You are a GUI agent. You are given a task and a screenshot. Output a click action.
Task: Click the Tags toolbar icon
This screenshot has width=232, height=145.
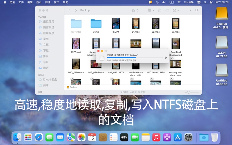(x=167, y=10)
